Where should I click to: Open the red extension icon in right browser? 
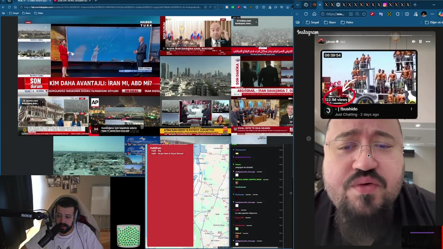(372, 14)
